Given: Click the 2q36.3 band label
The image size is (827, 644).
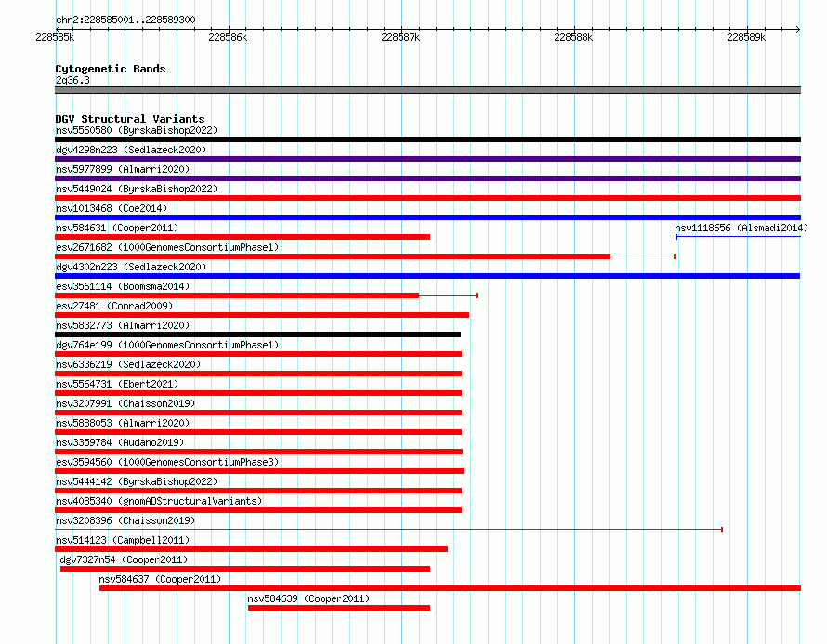Looking at the screenshot, I should click(x=72, y=80).
